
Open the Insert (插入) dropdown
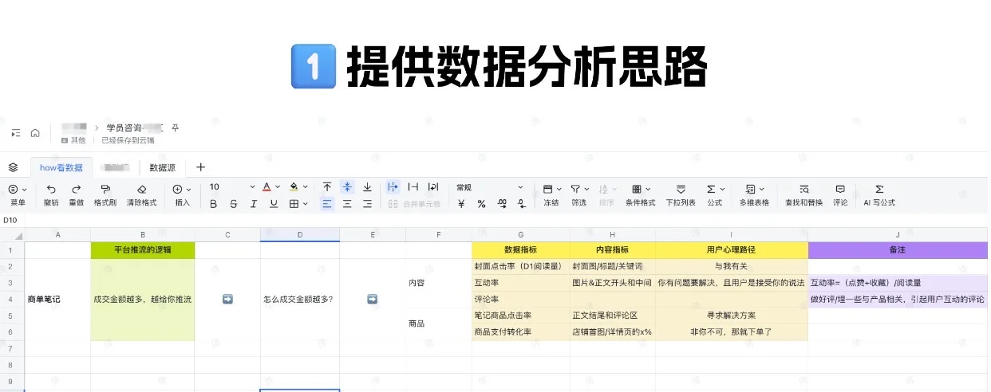tap(182, 194)
